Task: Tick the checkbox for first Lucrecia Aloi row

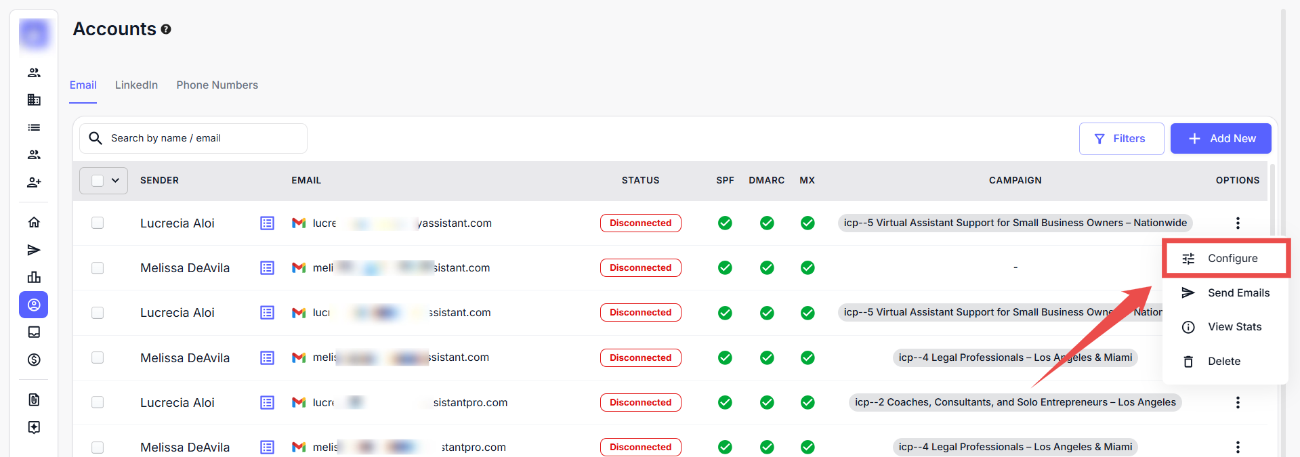Action: pos(98,223)
